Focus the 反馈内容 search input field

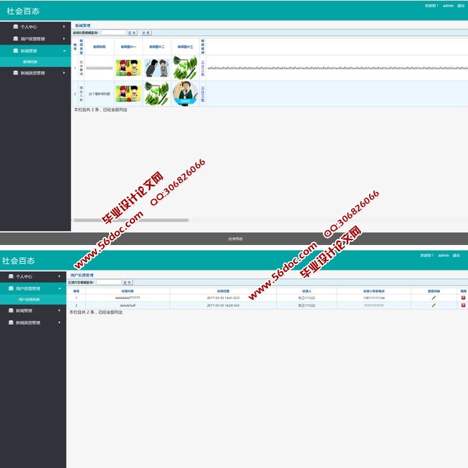coord(108,282)
